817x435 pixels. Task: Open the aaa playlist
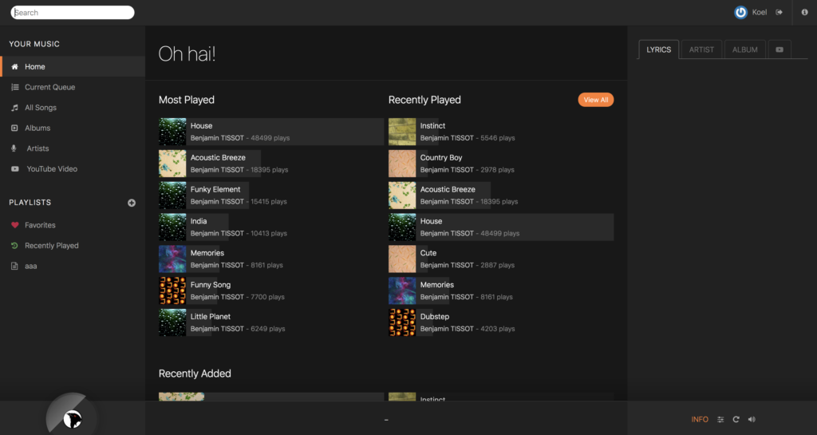click(x=30, y=266)
